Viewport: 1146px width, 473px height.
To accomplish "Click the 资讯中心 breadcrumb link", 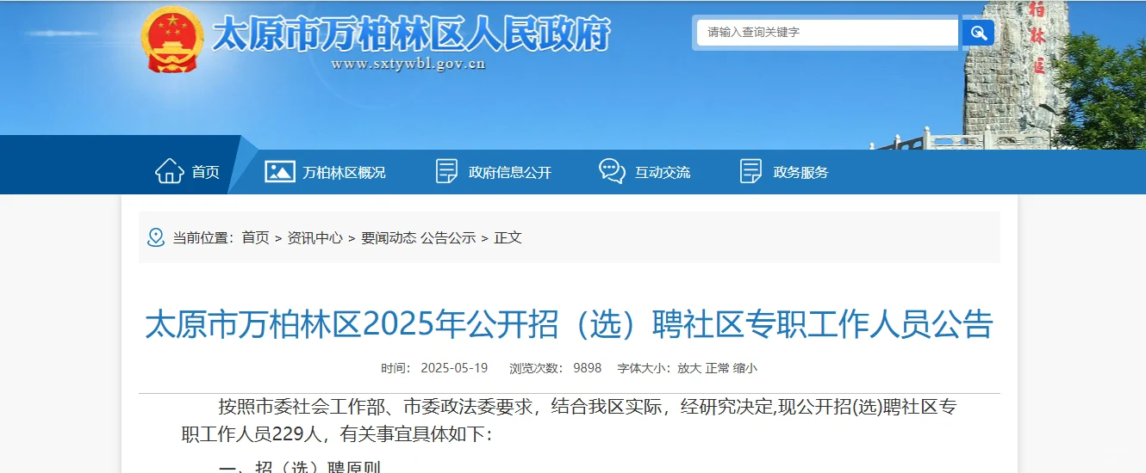I will pyautogui.click(x=315, y=237).
